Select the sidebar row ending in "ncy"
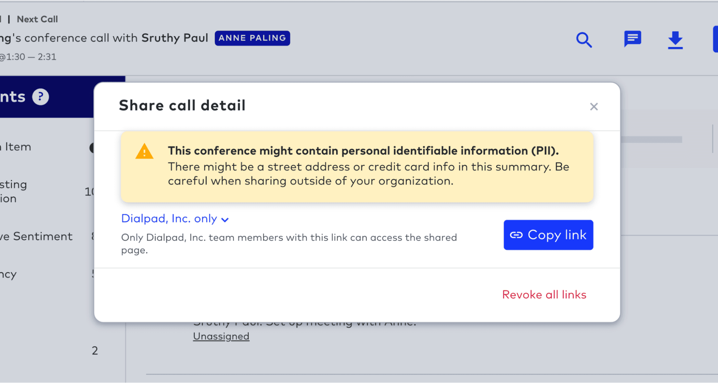This screenshot has height=383, width=718. [9, 274]
